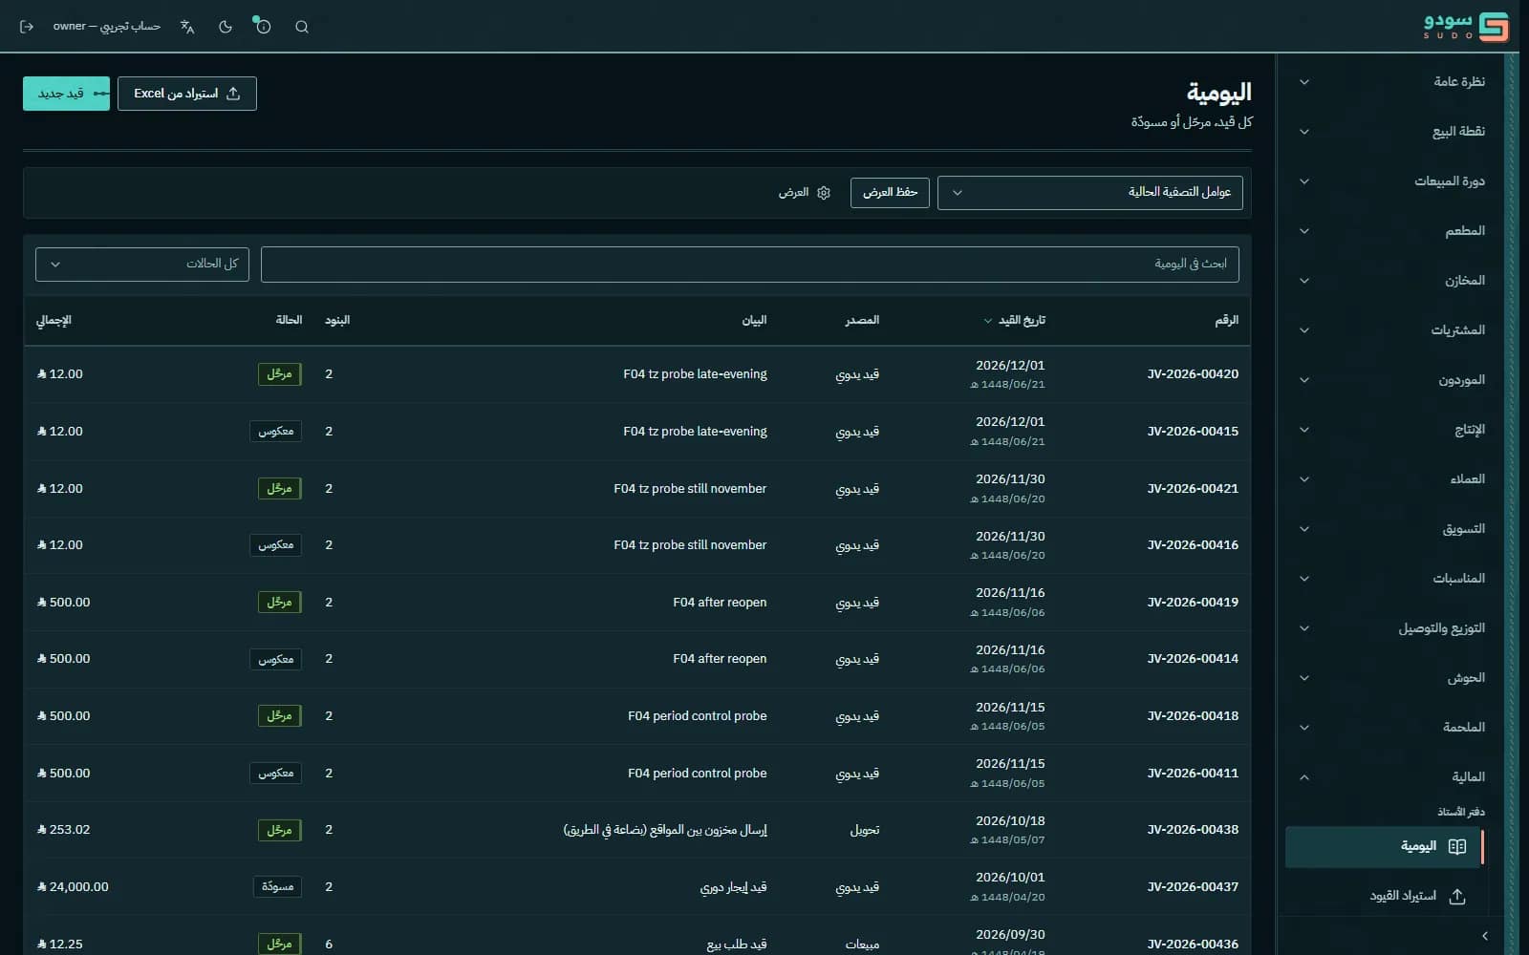Click the 253.02 total amount
This screenshot has height=955, width=1529.
click(63, 830)
